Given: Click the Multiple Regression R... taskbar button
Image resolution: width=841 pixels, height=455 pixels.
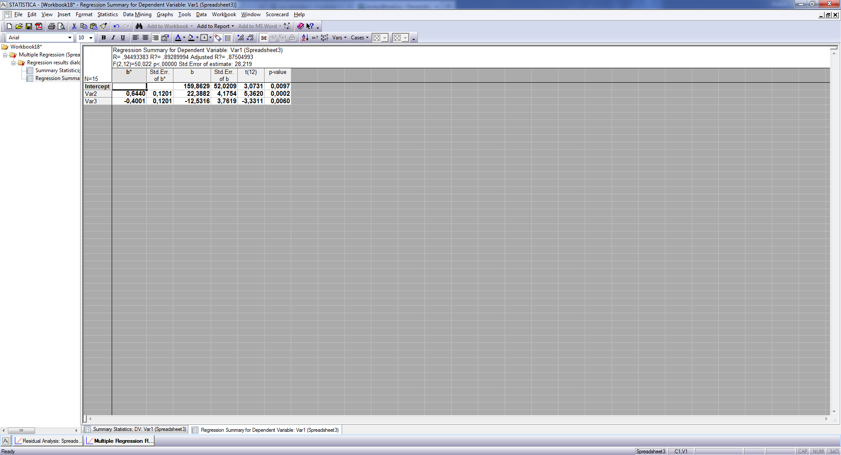Looking at the screenshot, I should [120, 441].
